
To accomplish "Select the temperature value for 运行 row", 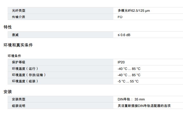I will click(129, 68).
